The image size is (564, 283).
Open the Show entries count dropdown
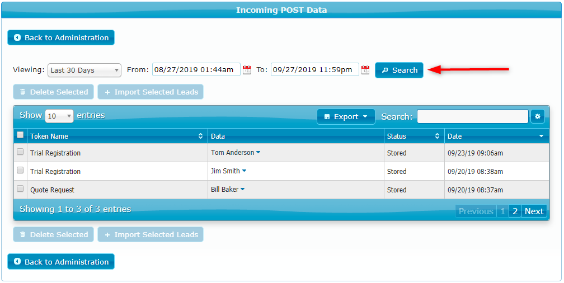coord(59,116)
